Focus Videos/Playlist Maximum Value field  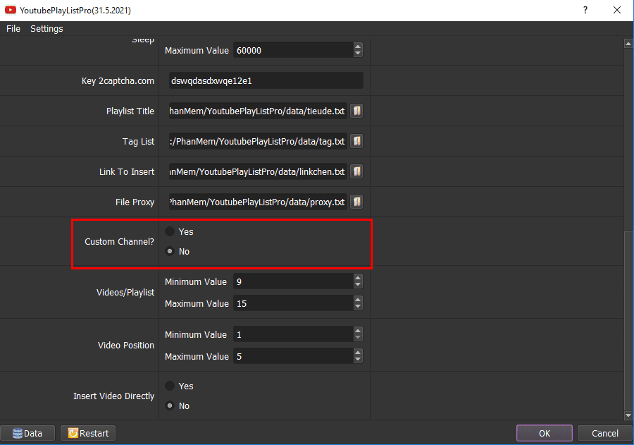[x=293, y=304]
